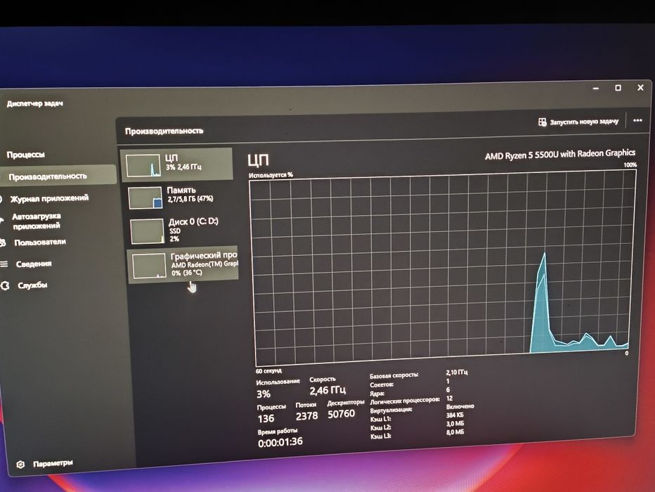Close the Task Manager window
Image resolution: width=655 pixels, height=492 pixels.
(640, 87)
